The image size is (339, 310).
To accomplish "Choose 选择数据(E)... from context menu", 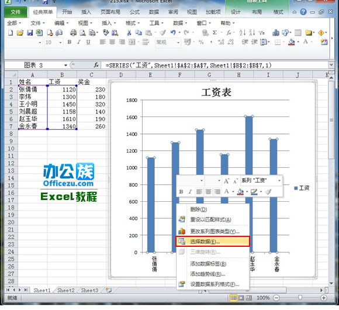I will click(x=213, y=242).
